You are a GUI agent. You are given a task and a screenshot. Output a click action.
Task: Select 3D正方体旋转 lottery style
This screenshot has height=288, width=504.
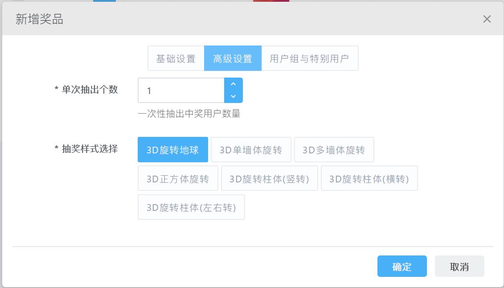(178, 178)
